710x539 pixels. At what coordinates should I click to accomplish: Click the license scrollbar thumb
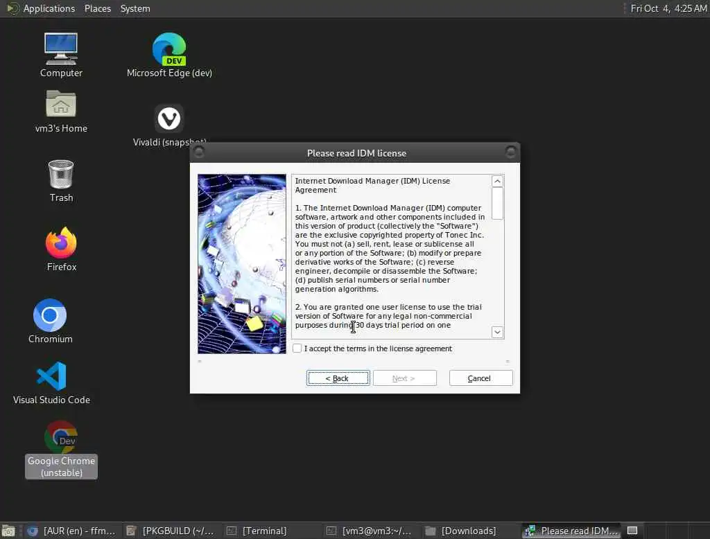[x=497, y=203]
